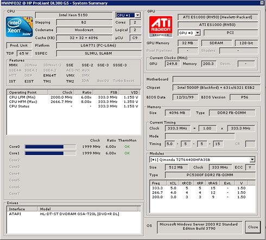
Task: Click the 32 MB GPU memory field
Action: [x=188, y=43]
